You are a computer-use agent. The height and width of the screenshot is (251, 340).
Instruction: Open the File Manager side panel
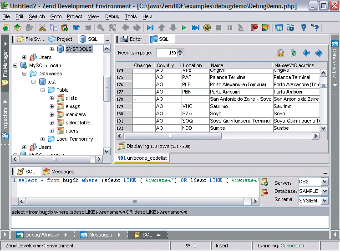click(x=5, y=64)
